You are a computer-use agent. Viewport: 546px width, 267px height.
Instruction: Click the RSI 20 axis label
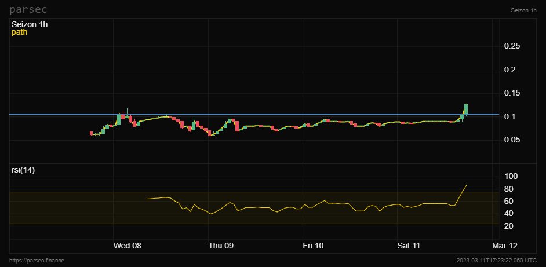[509, 226]
